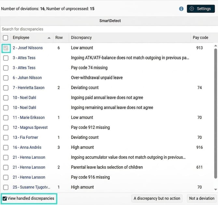
Task: Select the Fia Fortner row checkbox
Action: [6, 138]
